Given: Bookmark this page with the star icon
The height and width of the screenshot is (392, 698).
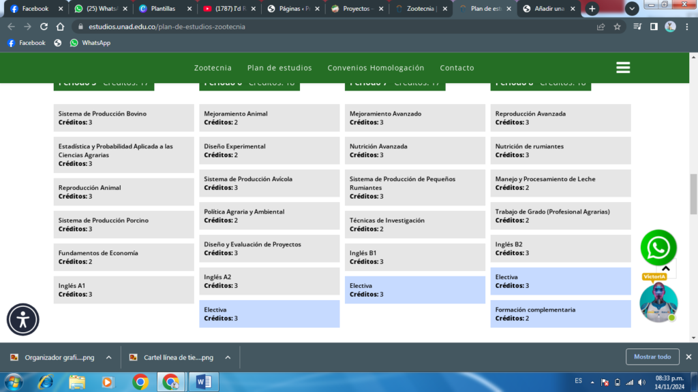Looking at the screenshot, I should click(x=618, y=27).
